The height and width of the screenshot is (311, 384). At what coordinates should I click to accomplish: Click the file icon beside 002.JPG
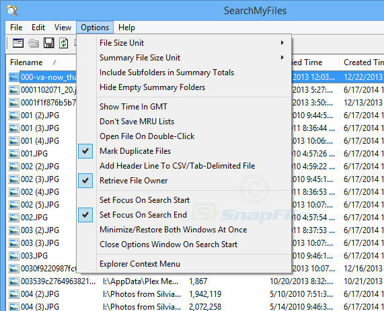point(14,217)
